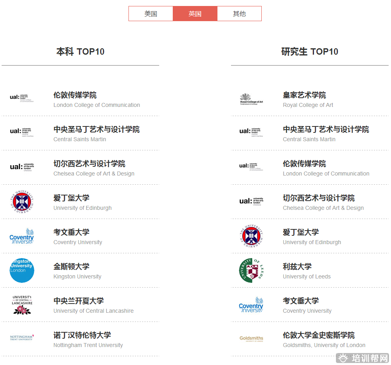This screenshot has height=365, width=391.
Task: Open the 金斯顿大学 entry
Action: pos(71,266)
